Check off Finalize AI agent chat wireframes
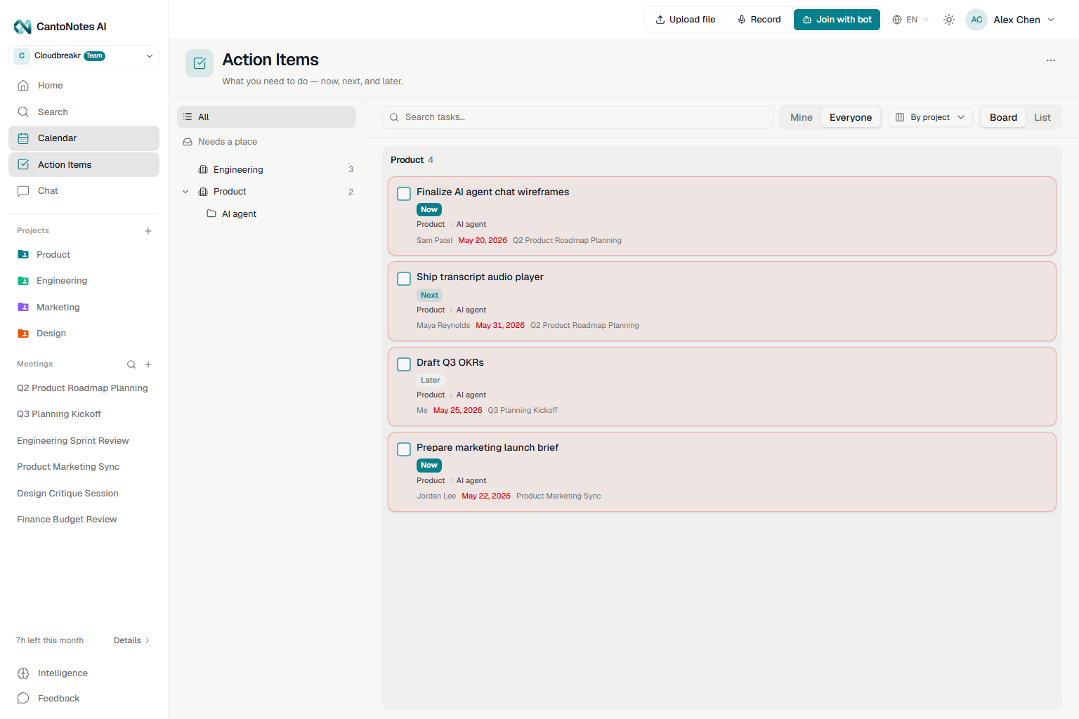Screen dimensions: 1079x719 pos(404,194)
